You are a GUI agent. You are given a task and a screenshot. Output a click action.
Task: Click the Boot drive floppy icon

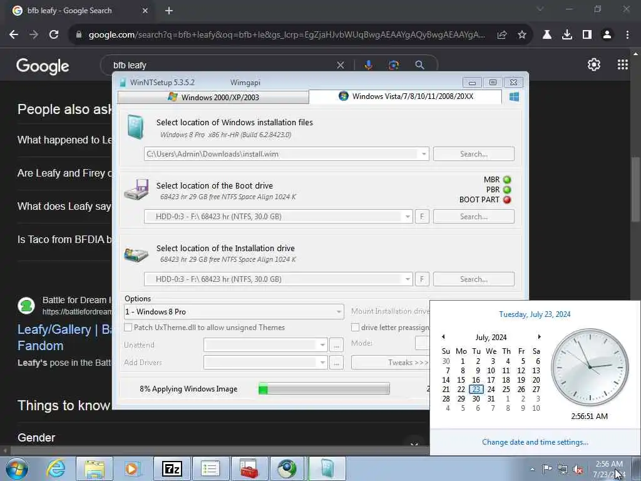(136, 189)
